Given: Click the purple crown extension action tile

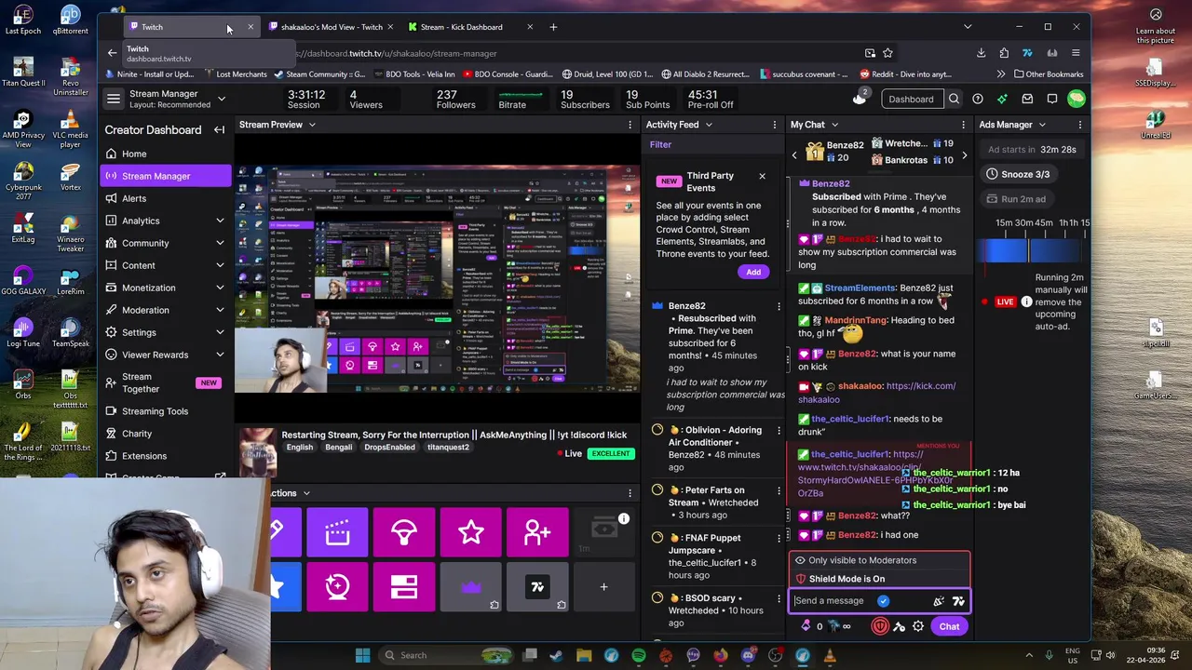Looking at the screenshot, I should pyautogui.click(x=471, y=586).
